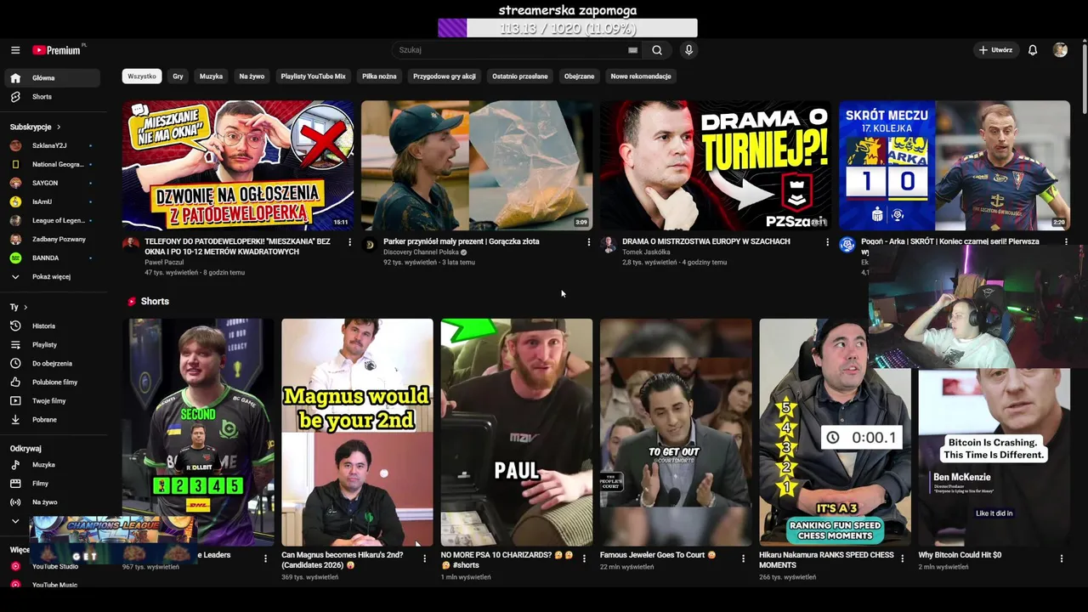Viewport: 1088px width, 612px height.
Task: Expand the Subskrypcje section chevron
Action: pos(59,127)
